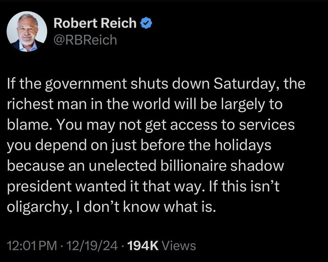Click the Views label
The height and width of the screenshot is (262, 328).
(x=179, y=246)
